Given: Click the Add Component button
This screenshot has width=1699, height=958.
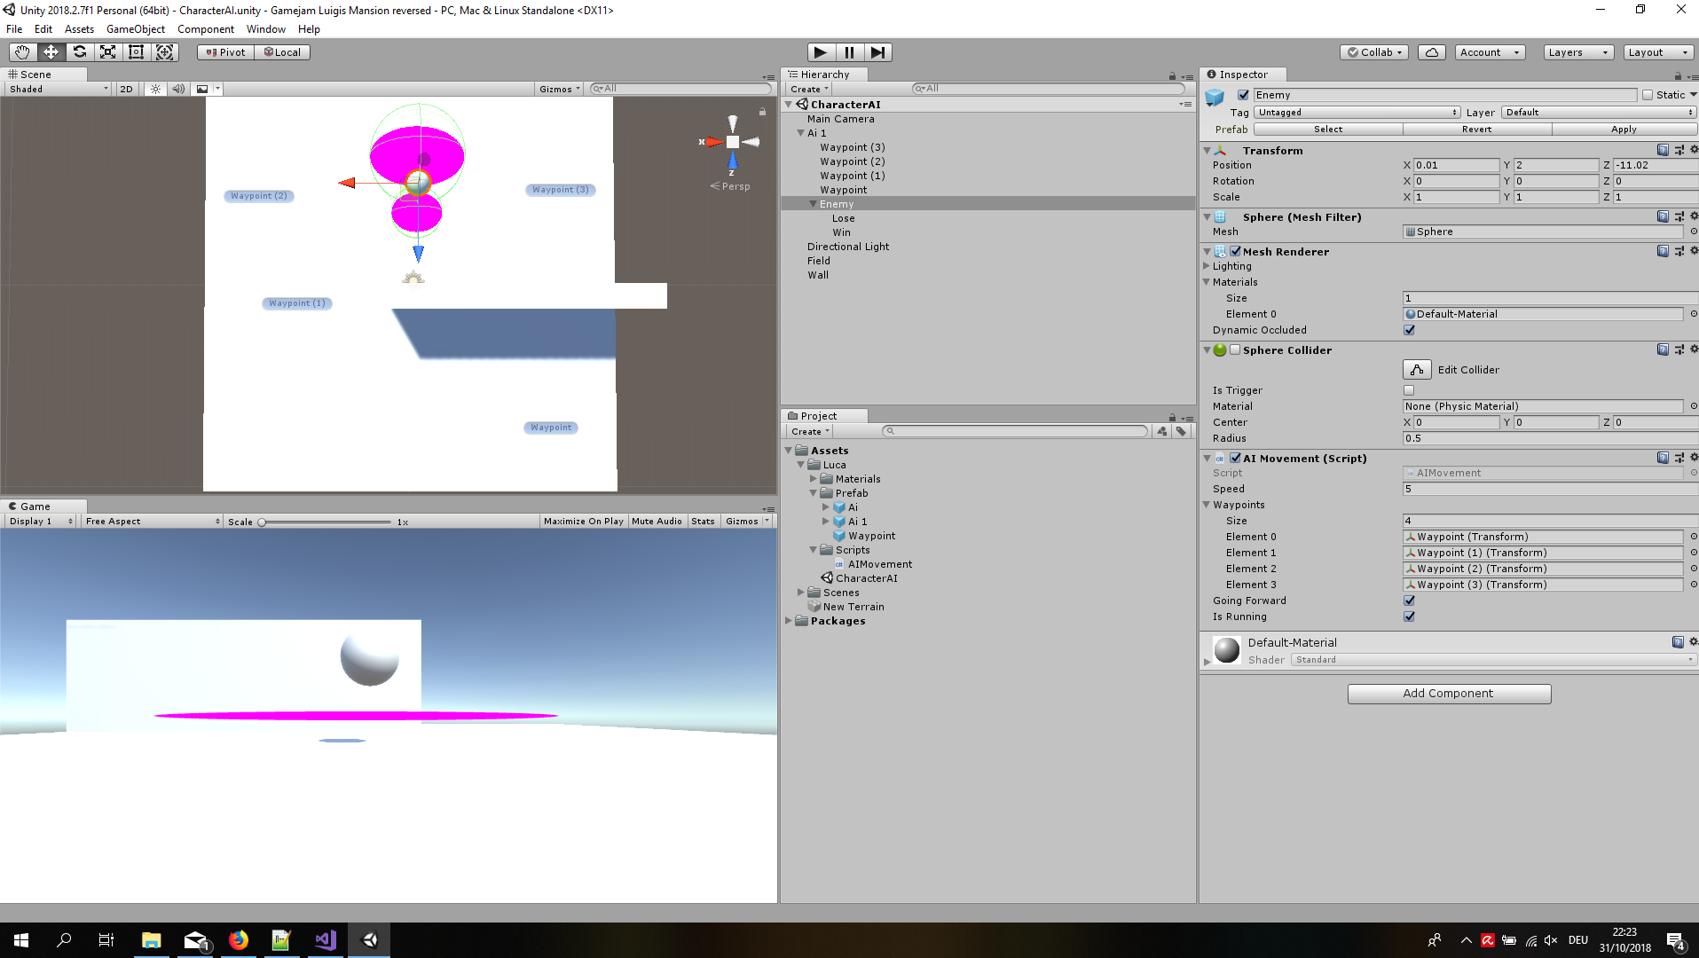Looking at the screenshot, I should tap(1449, 693).
